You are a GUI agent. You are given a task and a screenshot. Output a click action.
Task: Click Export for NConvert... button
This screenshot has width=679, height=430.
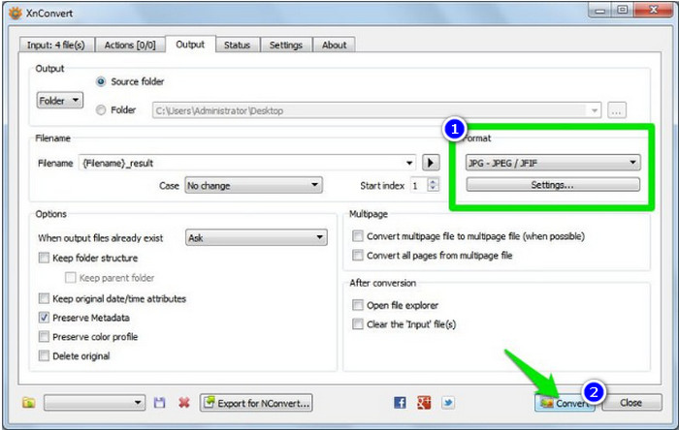pyautogui.click(x=256, y=403)
